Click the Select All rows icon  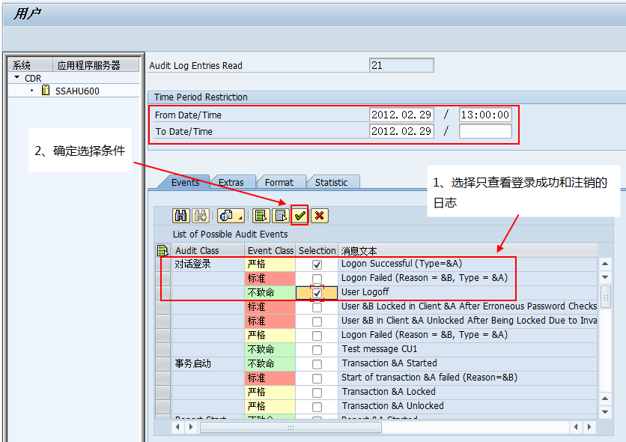(x=261, y=216)
